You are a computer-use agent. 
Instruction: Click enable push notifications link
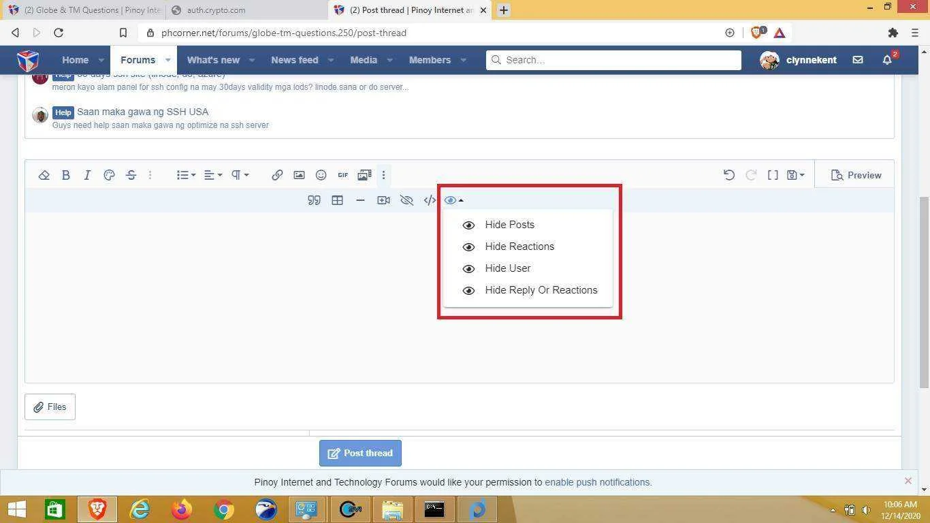(598, 482)
